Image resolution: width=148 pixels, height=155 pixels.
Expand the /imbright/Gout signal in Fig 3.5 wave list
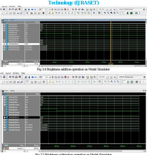(5, 120)
